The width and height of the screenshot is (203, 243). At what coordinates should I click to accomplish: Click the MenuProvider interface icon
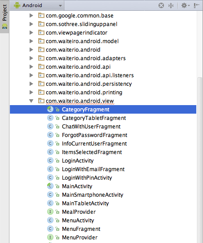coord(50,237)
